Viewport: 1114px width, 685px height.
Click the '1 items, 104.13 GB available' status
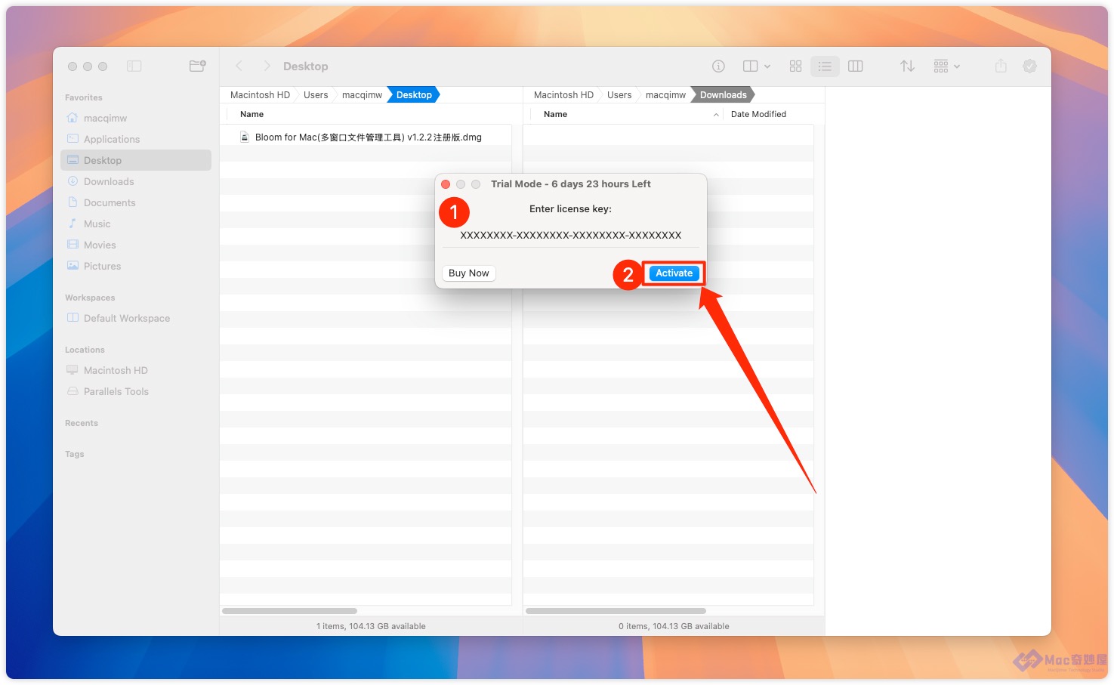pos(371,626)
